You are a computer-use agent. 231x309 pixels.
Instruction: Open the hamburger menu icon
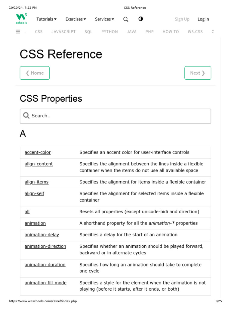click(18, 32)
